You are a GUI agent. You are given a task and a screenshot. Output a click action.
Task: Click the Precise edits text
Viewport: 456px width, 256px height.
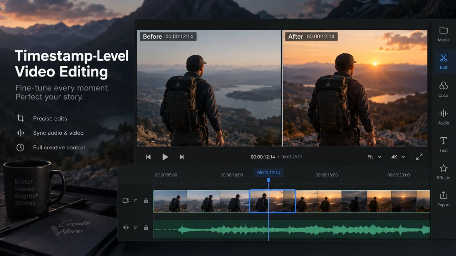(50, 118)
